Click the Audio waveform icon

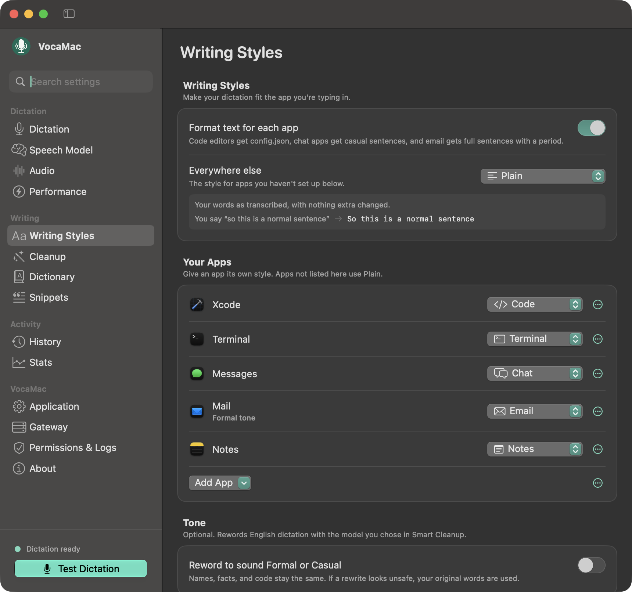(19, 171)
